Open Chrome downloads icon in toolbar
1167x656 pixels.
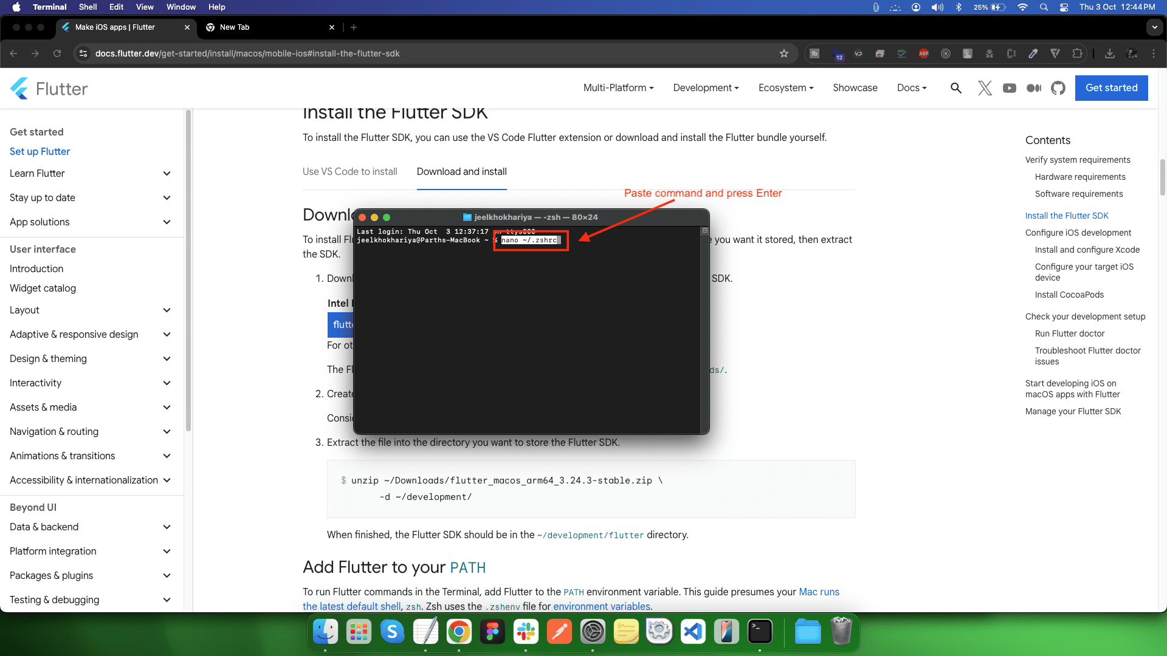tap(1110, 53)
